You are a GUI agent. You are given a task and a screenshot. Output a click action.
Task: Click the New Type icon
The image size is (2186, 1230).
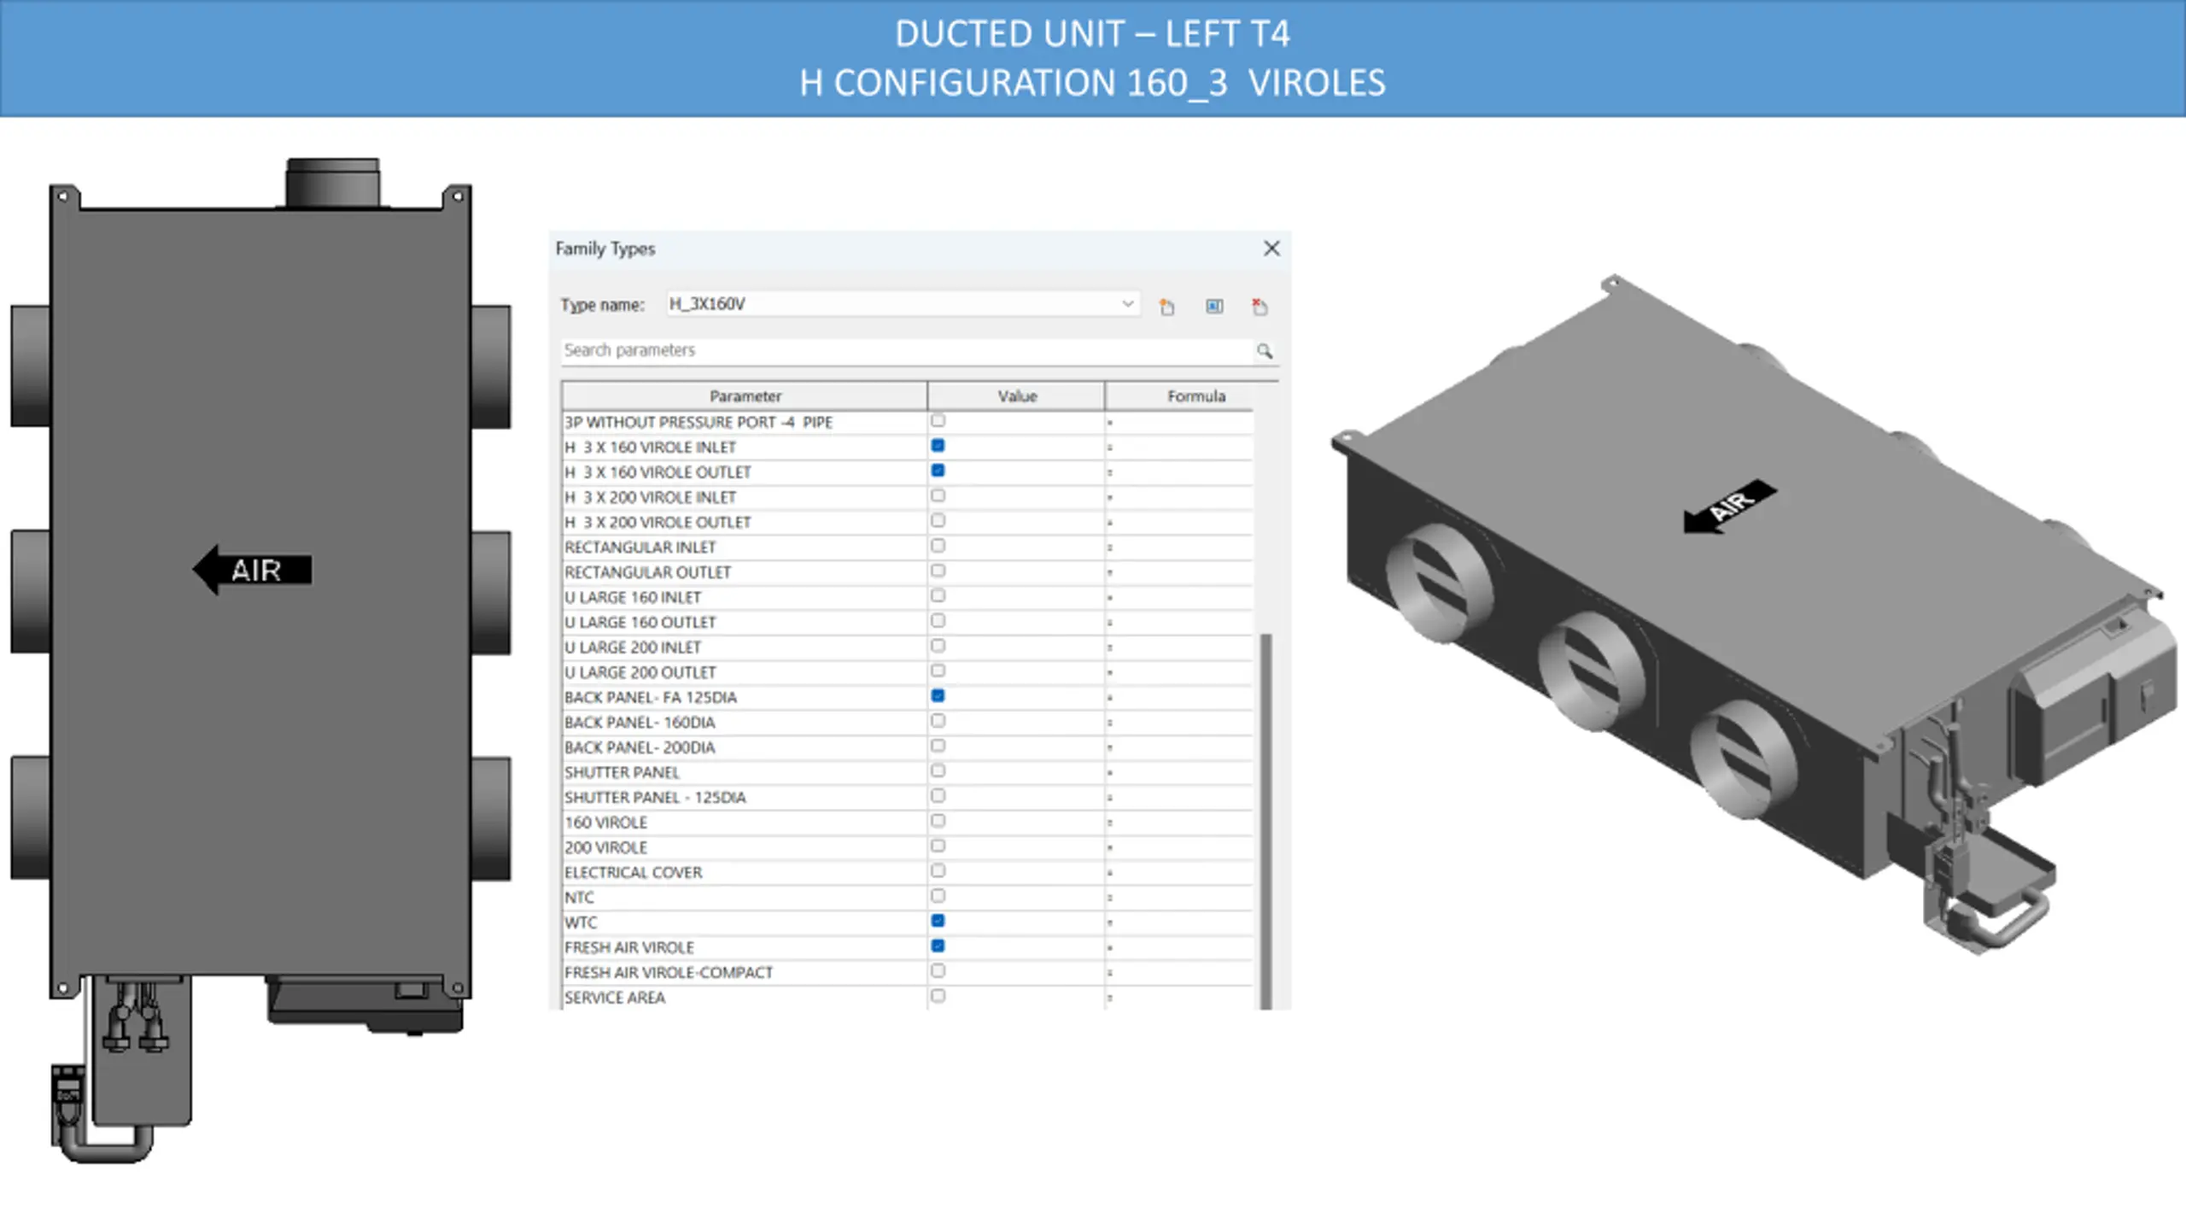(1166, 307)
